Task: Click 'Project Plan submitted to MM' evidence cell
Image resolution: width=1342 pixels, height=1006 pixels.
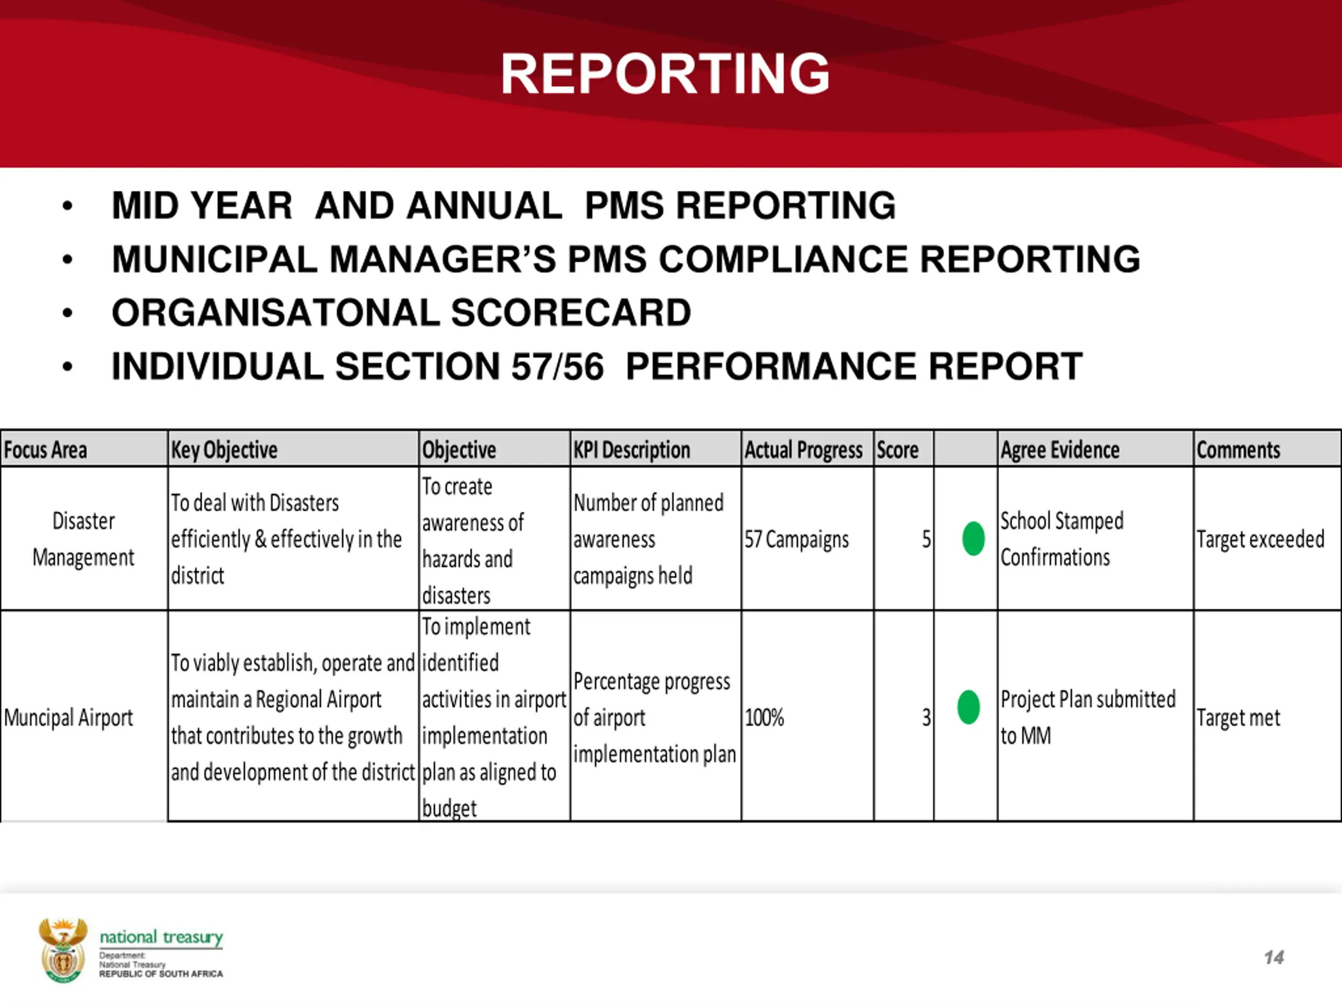Action: pos(1095,717)
